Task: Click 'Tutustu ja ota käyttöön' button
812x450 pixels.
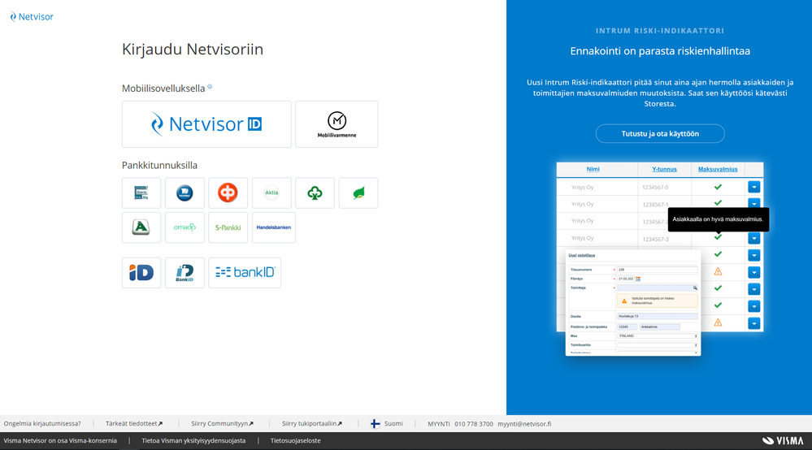Action: 660,133
